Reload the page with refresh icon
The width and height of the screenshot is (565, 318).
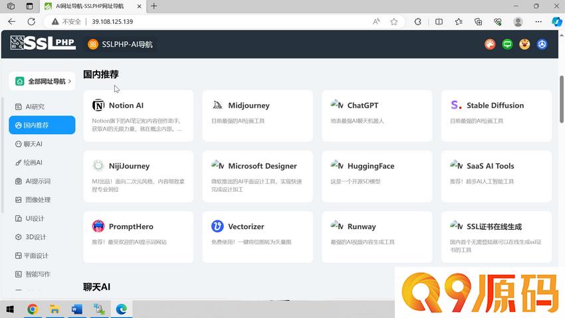pos(31,22)
